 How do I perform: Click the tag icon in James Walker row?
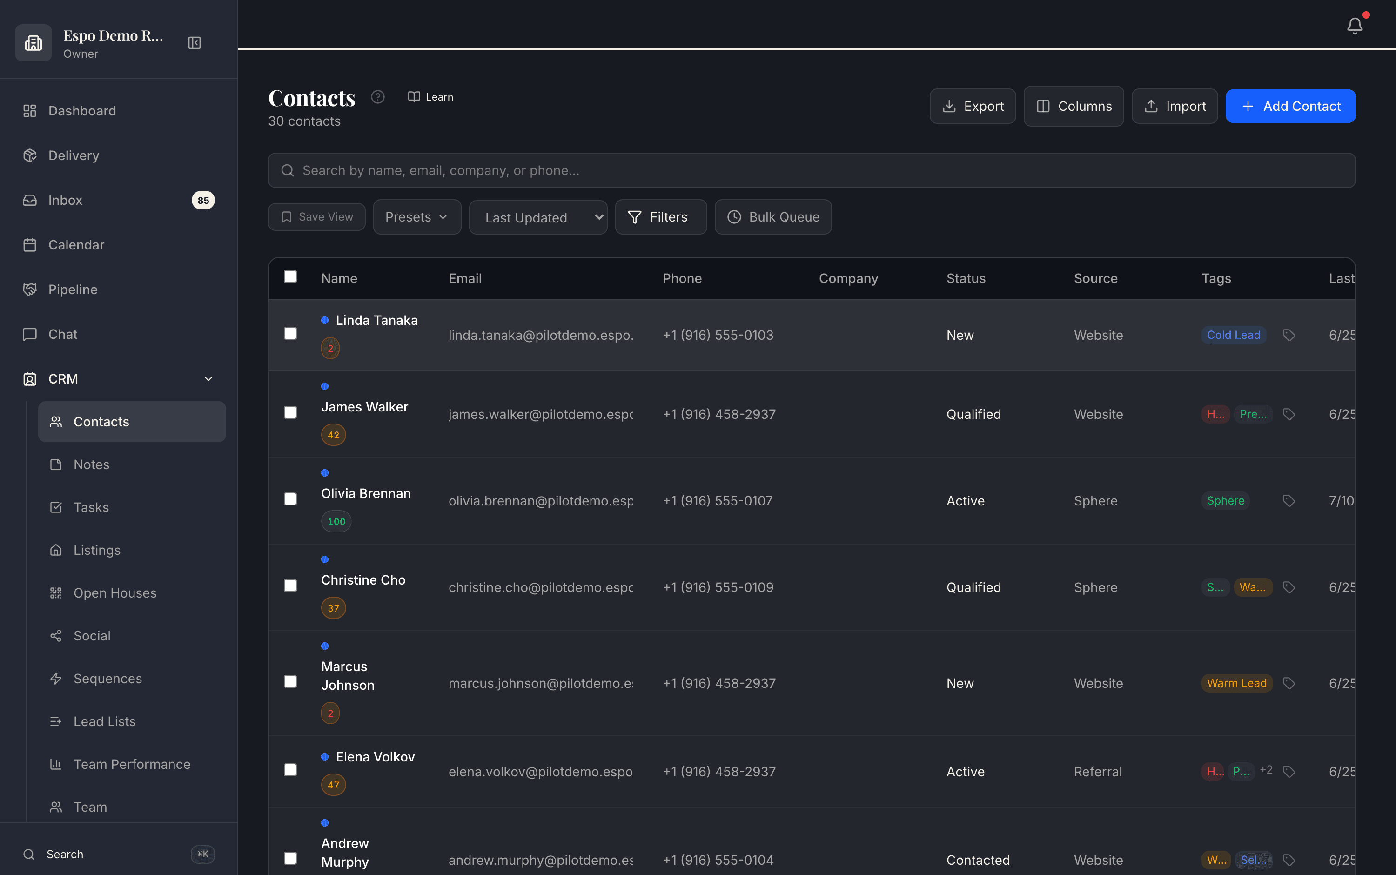[x=1289, y=414]
